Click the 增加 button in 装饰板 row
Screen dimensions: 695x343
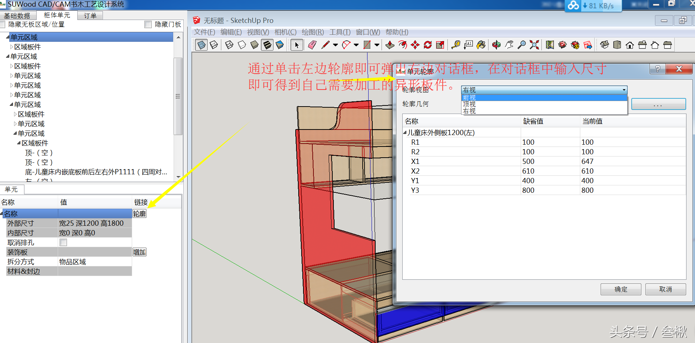point(140,252)
